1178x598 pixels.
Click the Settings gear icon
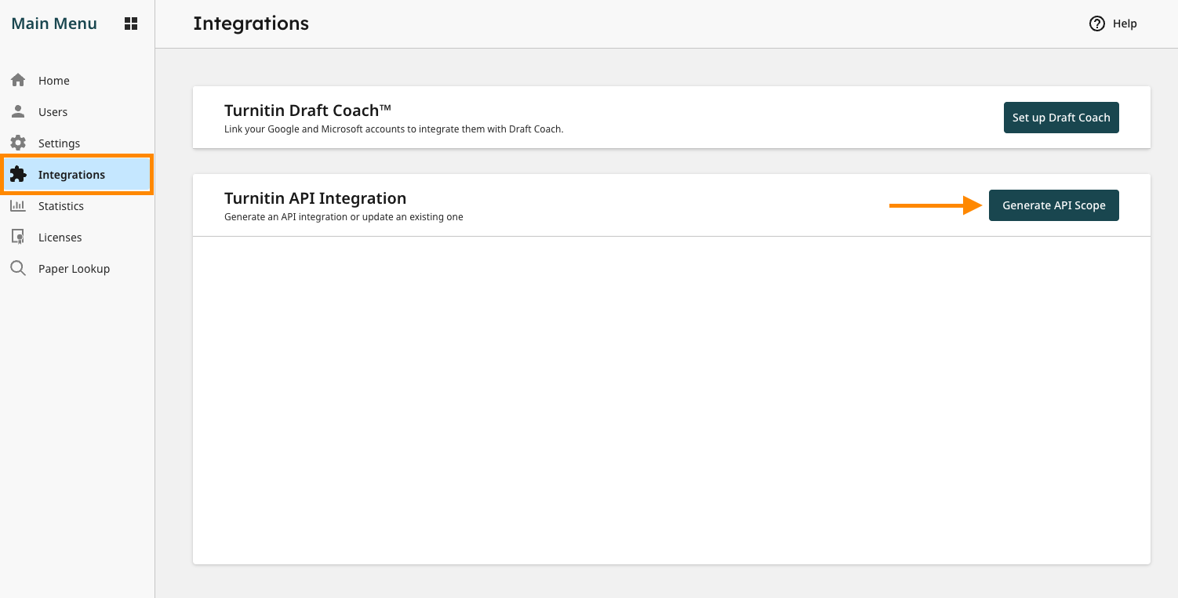[18, 143]
